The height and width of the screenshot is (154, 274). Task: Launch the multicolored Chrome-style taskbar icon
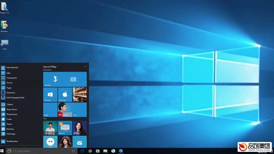(x=90, y=151)
